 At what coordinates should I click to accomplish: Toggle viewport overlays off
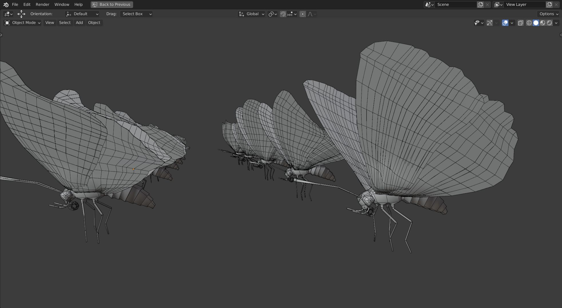pos(505,23)
